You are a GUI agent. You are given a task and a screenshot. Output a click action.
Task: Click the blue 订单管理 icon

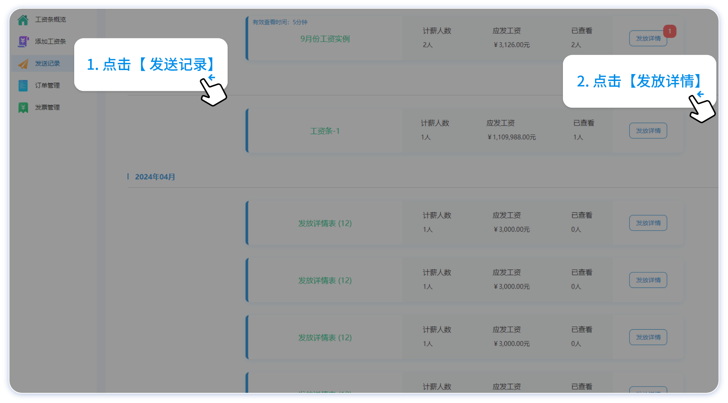(x=23, y=86)
